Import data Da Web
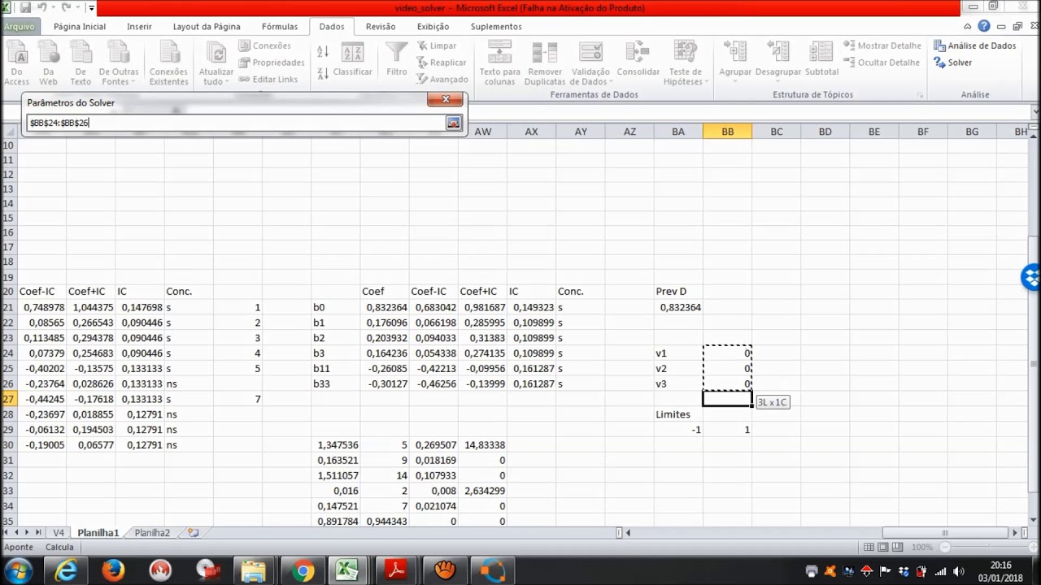 49,63
